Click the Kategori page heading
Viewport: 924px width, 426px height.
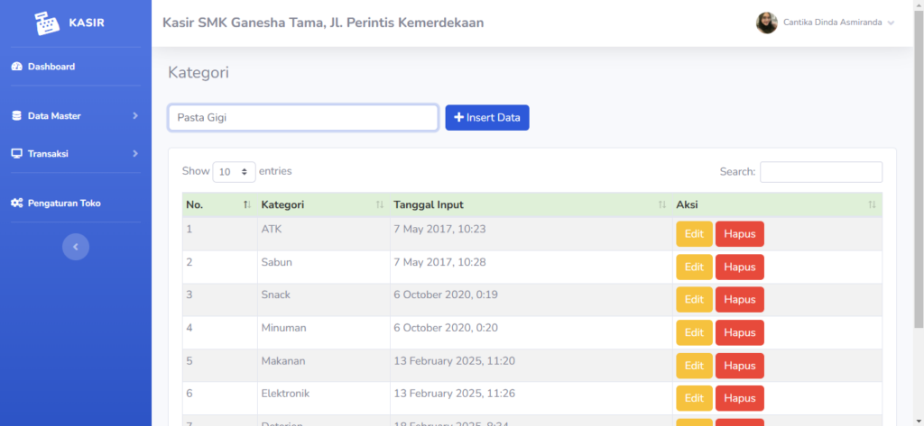coord(198,72)
